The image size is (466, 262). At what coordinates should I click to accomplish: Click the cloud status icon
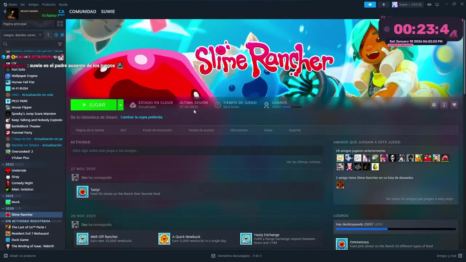coord(133,105)
